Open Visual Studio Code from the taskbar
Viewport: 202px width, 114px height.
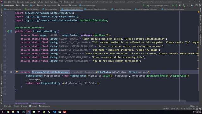tap(54, 112)
